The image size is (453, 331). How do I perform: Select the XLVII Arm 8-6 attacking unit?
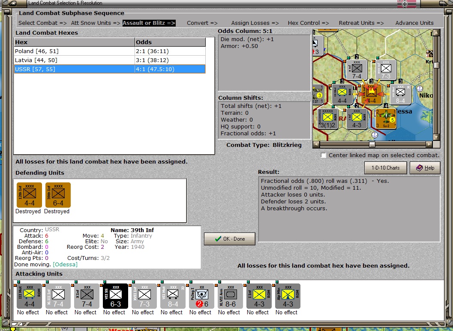pyautogui.click(x=230, y=296)
